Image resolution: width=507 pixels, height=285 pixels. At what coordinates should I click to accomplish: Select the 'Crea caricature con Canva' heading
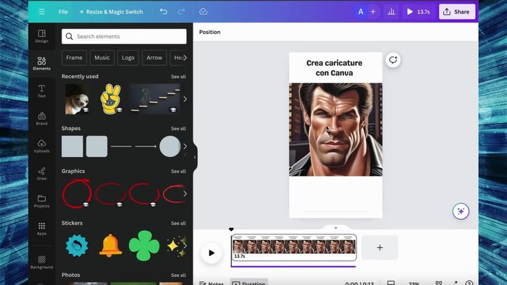[335, 68]
